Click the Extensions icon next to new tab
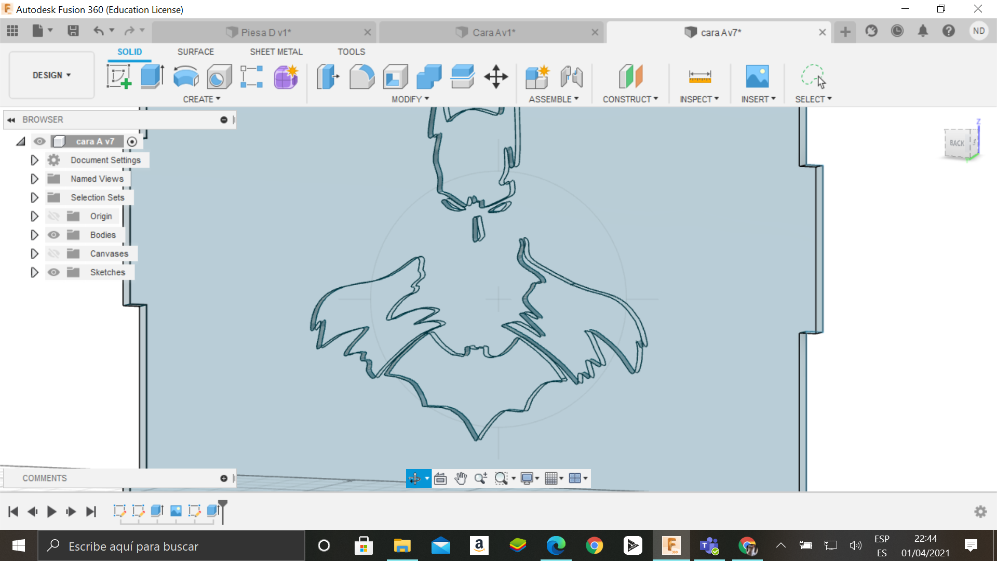Image resolution: width=997 pixels, height=561 pixels. pyautogui.click(x=871, y=31)
